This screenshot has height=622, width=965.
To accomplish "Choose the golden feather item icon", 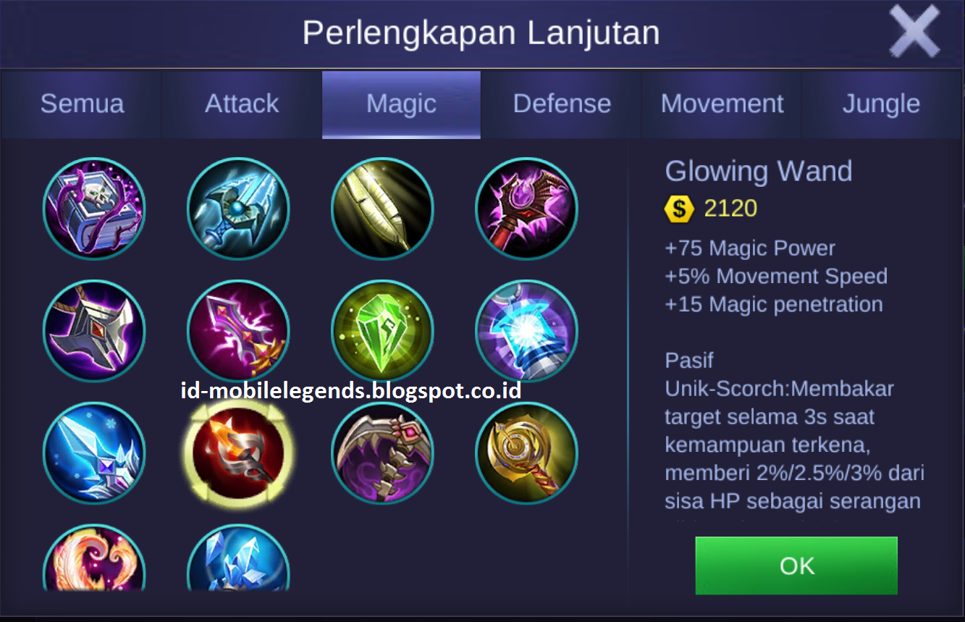I will tap(382, 209).
